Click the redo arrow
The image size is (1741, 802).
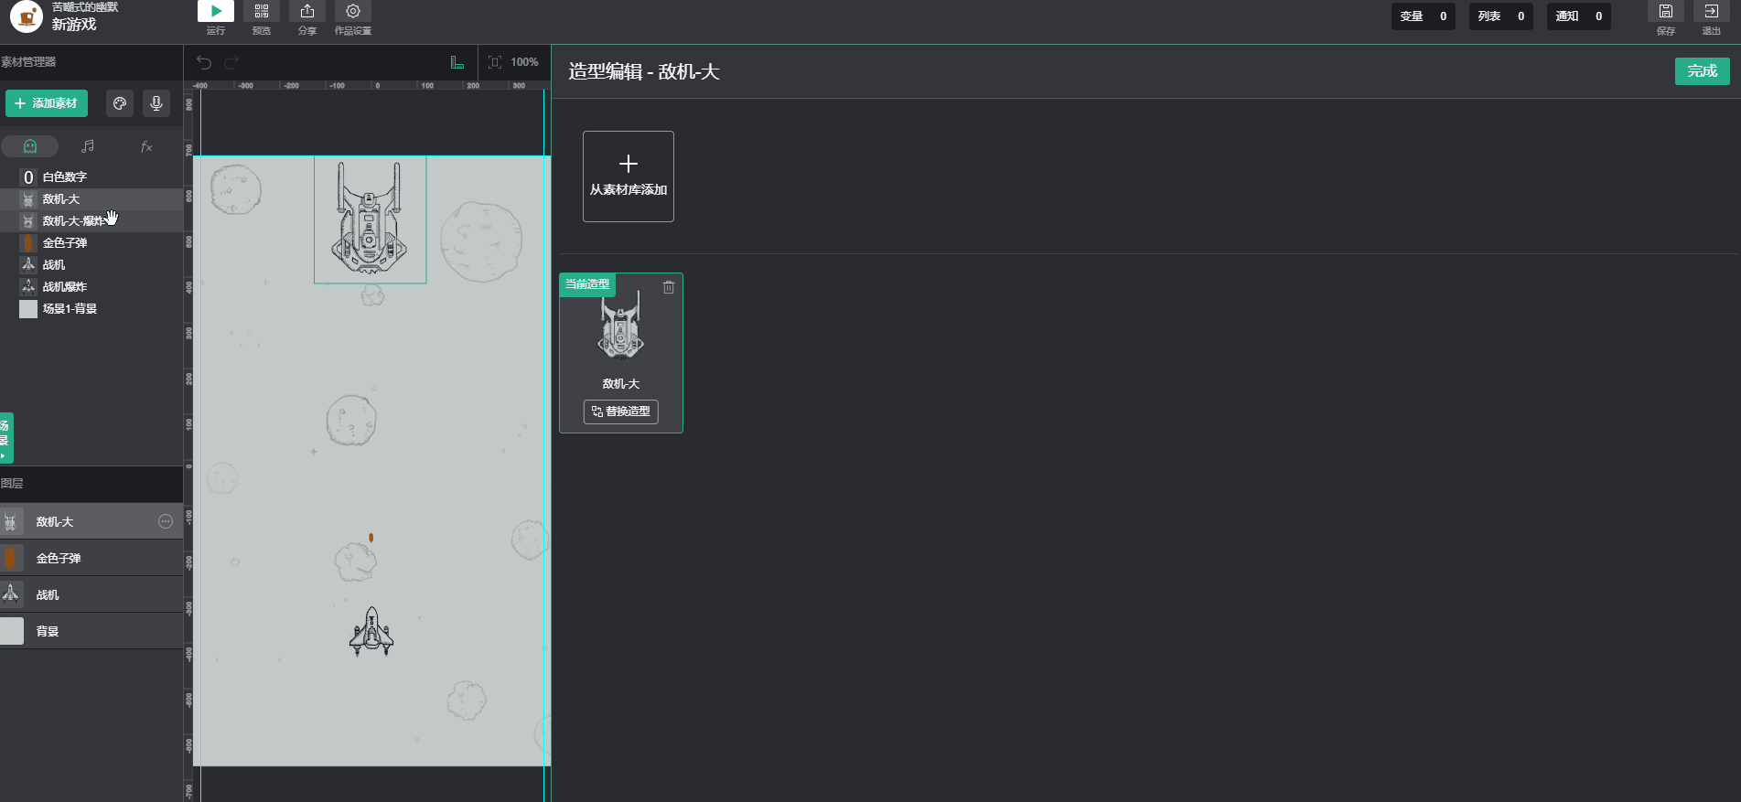coord(231,62)
